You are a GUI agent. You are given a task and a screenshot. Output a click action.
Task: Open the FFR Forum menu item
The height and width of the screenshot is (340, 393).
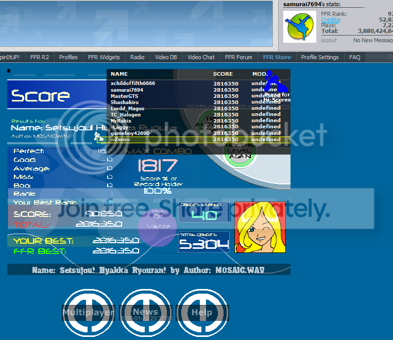tap(238, 57)
